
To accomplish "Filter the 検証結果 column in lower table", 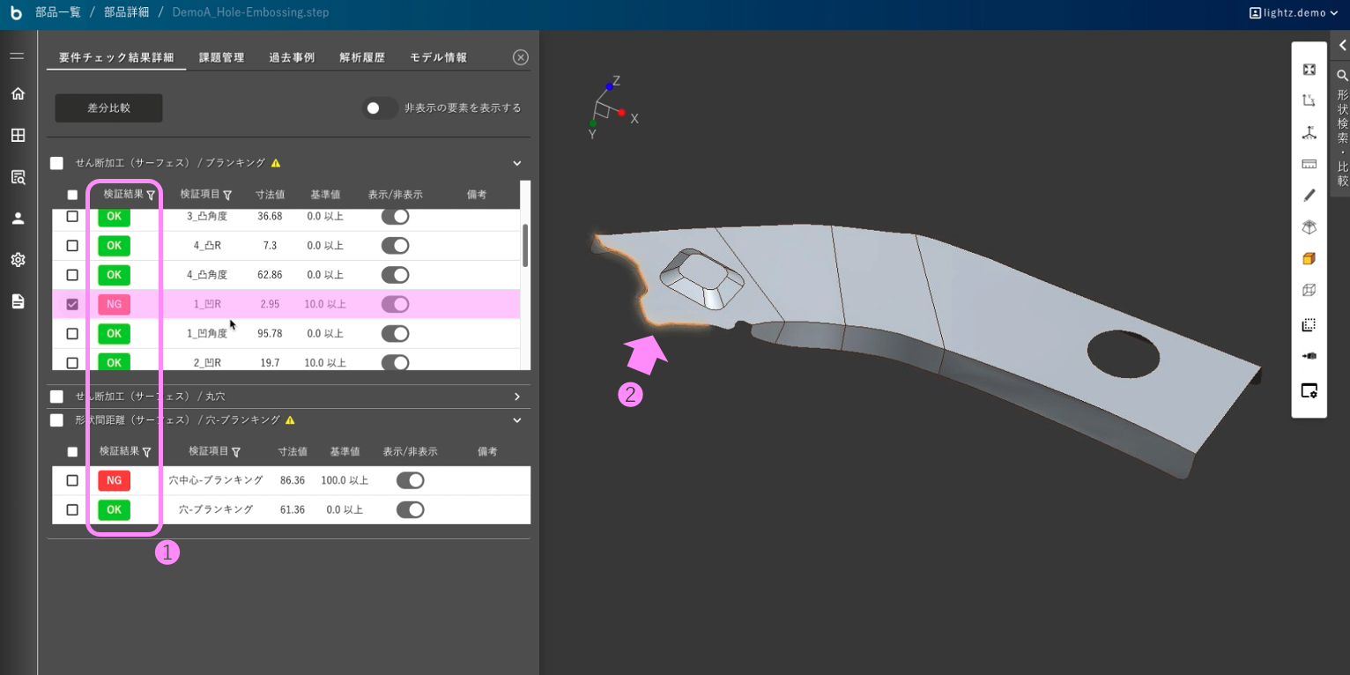I will 146,452.
